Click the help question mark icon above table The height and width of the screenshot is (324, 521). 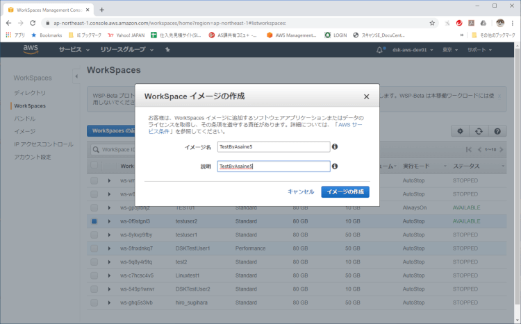(x=497, y=131)
